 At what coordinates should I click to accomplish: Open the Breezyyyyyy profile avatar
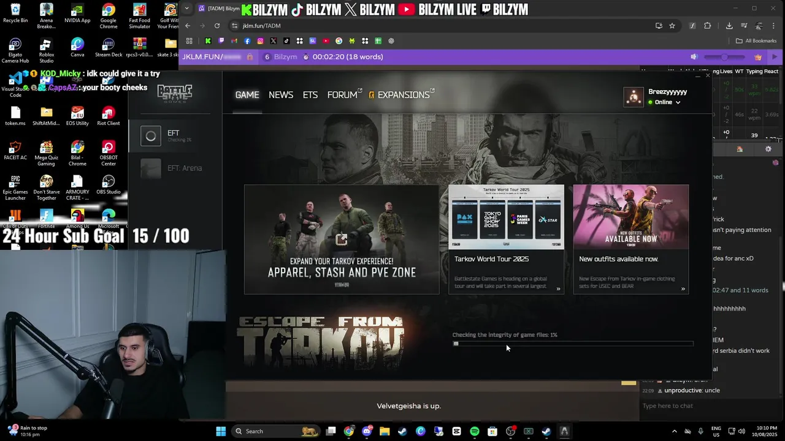[634, 97]
